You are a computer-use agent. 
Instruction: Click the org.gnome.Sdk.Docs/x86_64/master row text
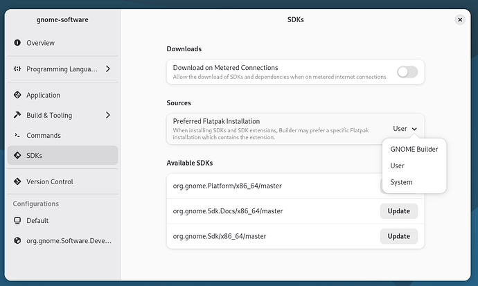(x=228, y=211)
